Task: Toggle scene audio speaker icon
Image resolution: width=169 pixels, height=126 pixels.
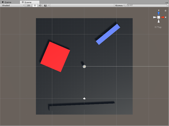Action: pos(40,5)
